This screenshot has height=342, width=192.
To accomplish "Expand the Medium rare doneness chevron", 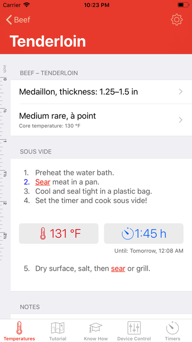I will 180,120.
